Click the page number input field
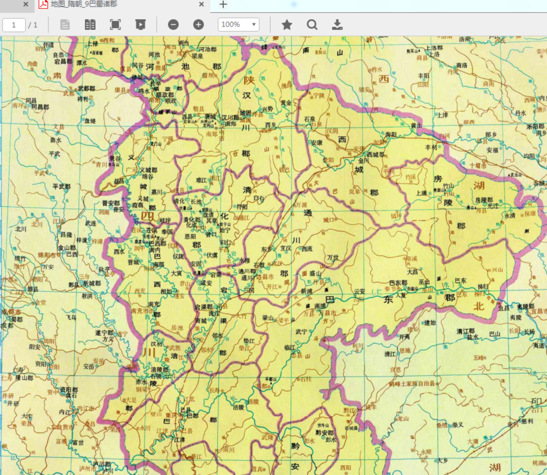Image resolution: width=547 pixels, height=475 pixels. (14, 25)
